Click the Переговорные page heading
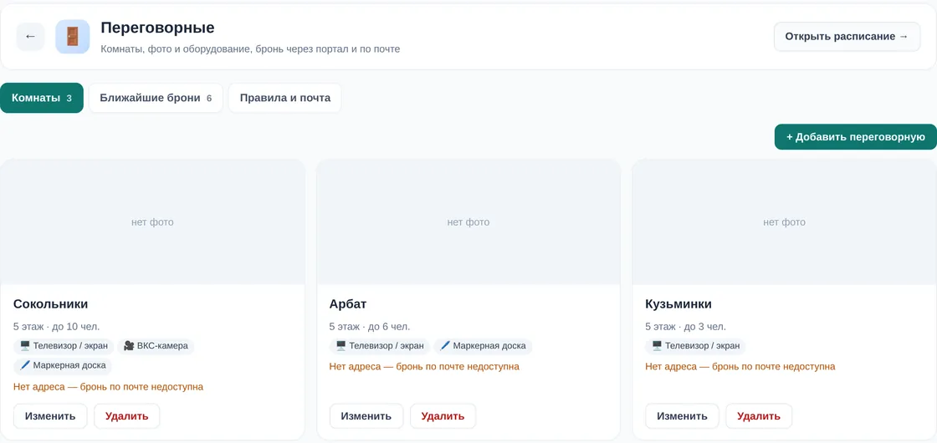Image resolution: width=937 pixels, height=443 pixels. point(158,28)
